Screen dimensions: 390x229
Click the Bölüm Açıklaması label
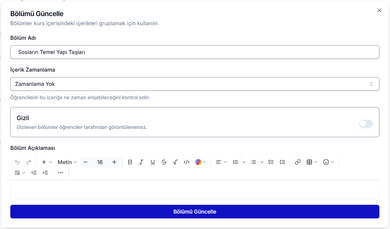point(33,148)
